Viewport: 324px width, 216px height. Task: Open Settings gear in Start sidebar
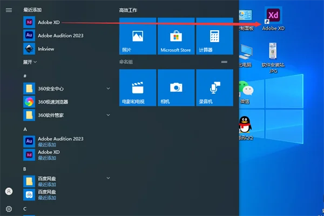click(9, 209)
